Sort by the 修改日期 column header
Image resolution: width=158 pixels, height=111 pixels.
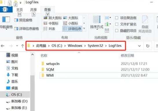coord(127,55)
